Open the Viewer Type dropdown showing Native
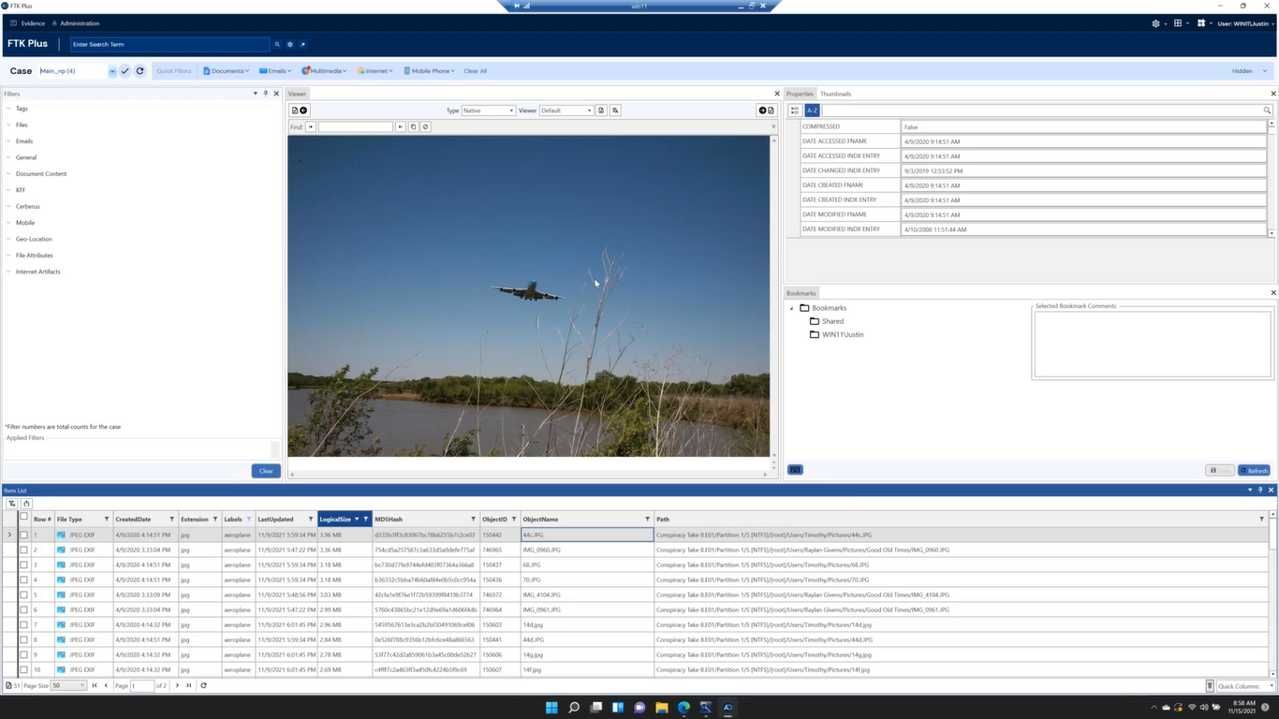The image size is (1279, 719). click(x=488, y=110)
